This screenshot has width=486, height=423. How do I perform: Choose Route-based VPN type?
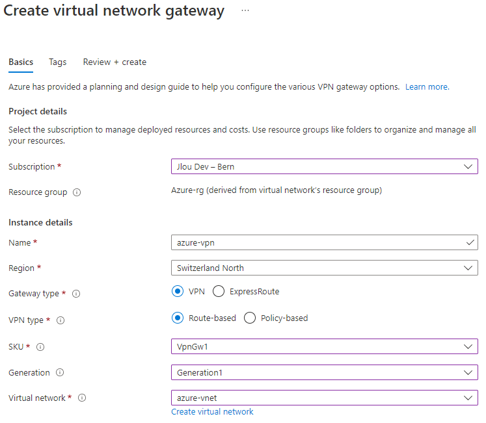[178, 318]
